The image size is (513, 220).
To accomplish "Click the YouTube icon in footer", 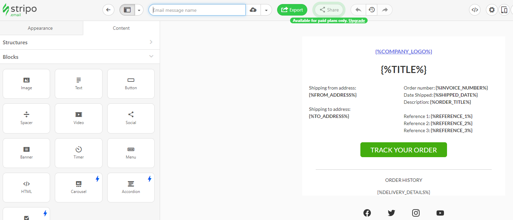I will pyautogui.click(x=440, y=213).
